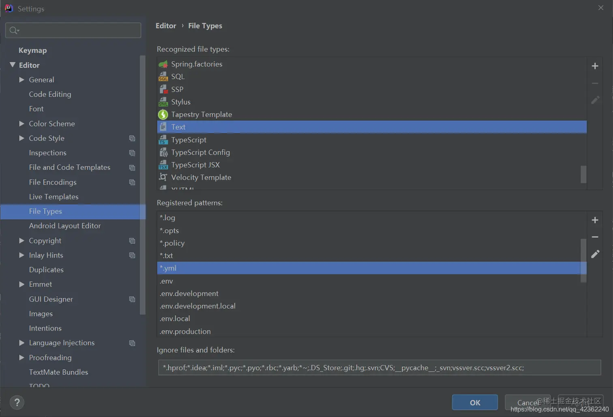Click the Cancel button
This screenshot has height=417, width=613.
point(527,402)
